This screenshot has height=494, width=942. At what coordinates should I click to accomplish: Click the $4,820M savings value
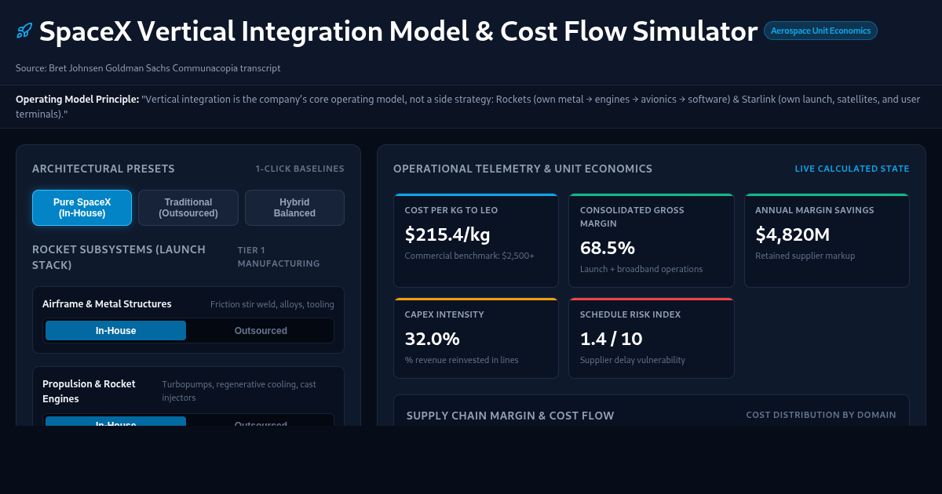click(x=793, y=234)
